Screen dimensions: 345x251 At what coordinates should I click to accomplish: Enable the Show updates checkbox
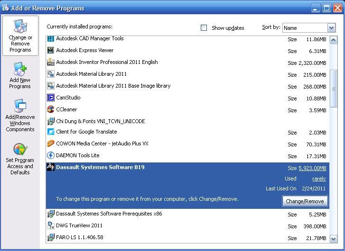(x=204, y=27)
